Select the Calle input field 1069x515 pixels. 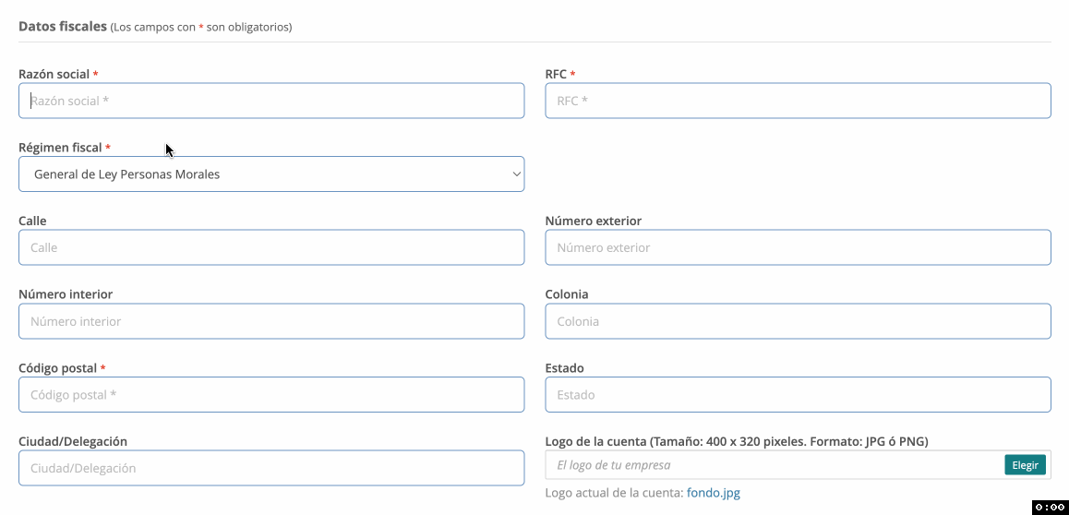pos(271,247)
